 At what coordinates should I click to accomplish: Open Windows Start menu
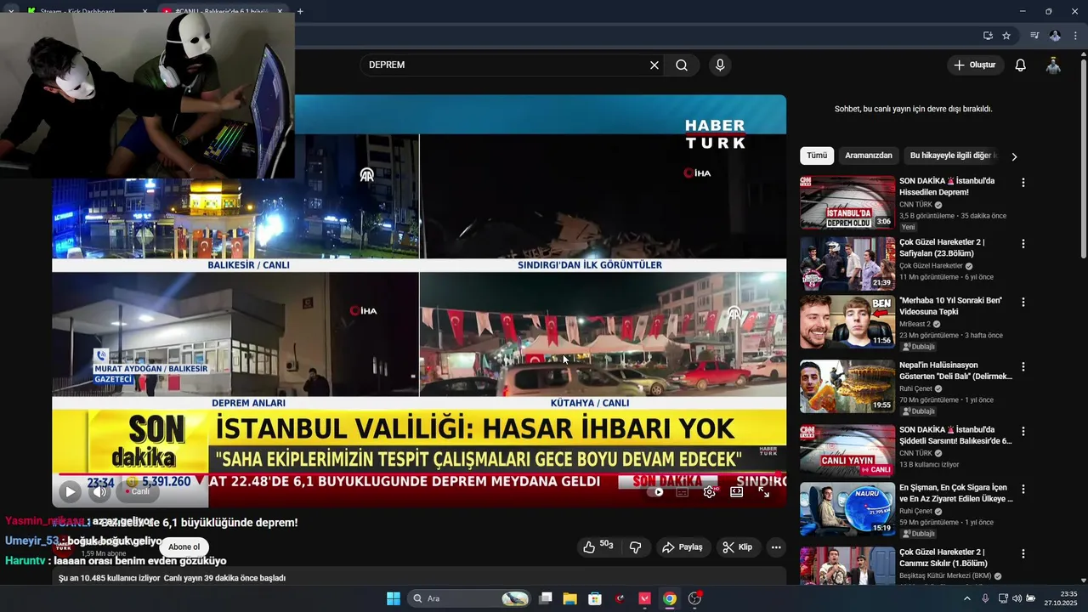394,598
